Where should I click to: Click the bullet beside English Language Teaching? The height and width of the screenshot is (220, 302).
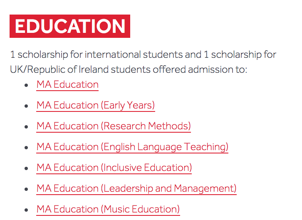[26, 148]
